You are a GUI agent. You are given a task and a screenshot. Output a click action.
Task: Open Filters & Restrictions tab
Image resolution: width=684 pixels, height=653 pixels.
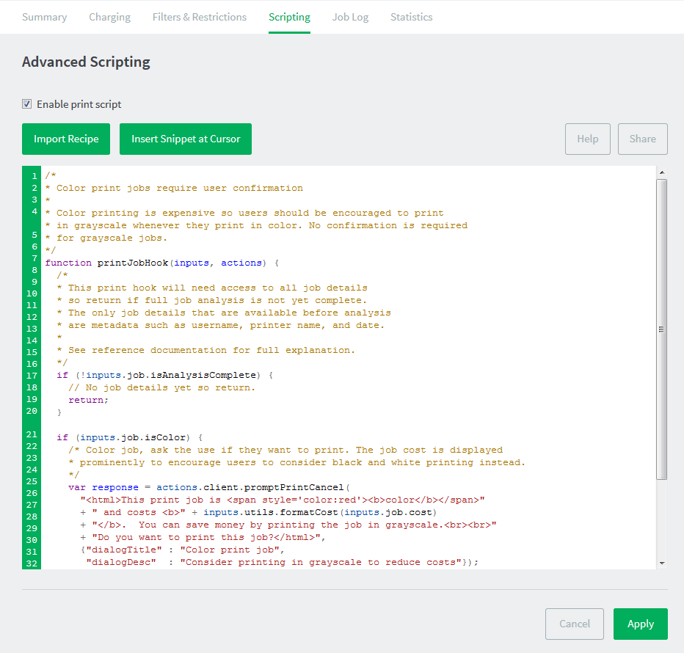[x=200, y=17]
